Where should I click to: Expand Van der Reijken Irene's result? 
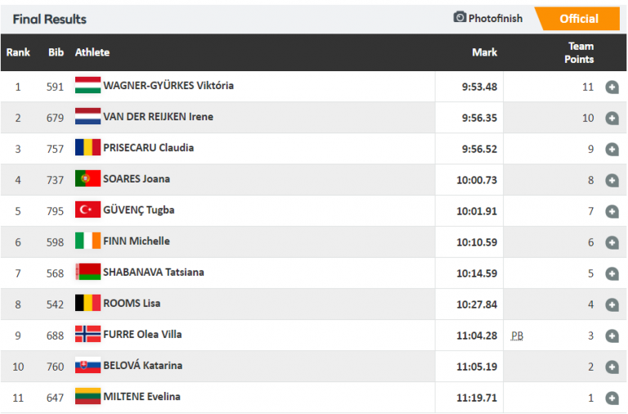point(612,118)
